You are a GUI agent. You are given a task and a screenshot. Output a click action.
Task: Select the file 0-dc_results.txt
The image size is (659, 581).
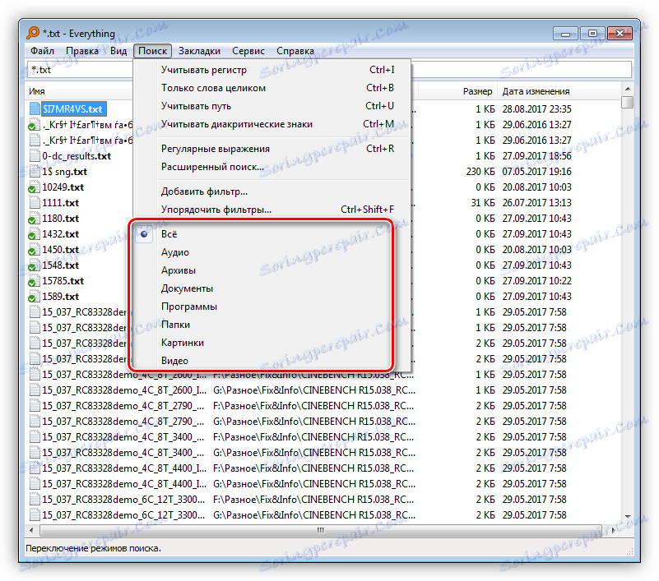click(x=77, y=156)
